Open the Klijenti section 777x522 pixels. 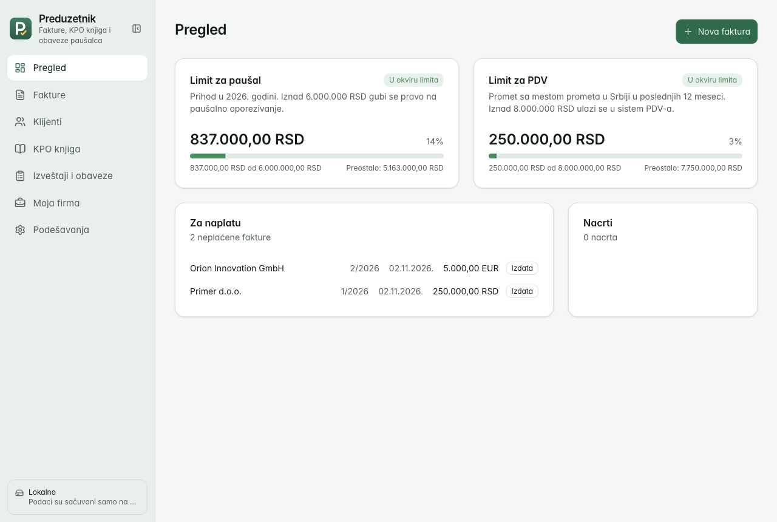coord(77,122)
